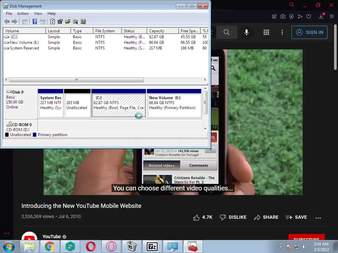The image size is (338, 253).
Task: Click the SHARE button
Action: pos(266,217)
